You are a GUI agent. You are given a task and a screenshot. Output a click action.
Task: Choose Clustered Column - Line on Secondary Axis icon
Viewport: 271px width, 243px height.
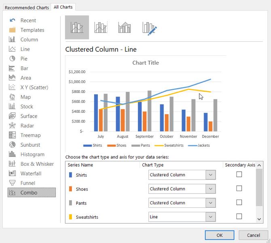pos(101,27)
